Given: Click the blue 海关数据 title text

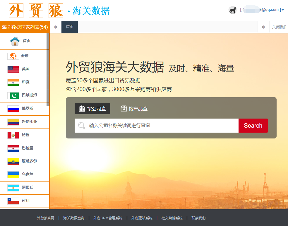Looking at the screenshot, I should coord(91,11).
